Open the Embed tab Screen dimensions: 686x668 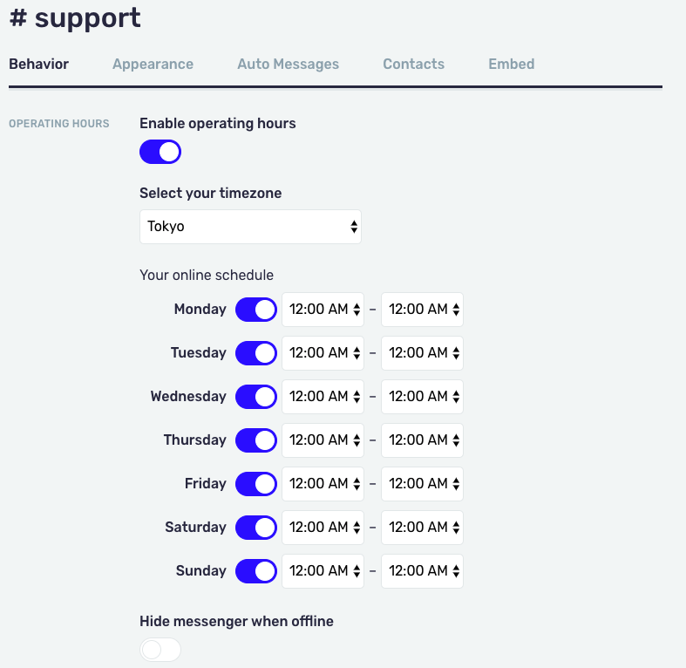[511, 64]
